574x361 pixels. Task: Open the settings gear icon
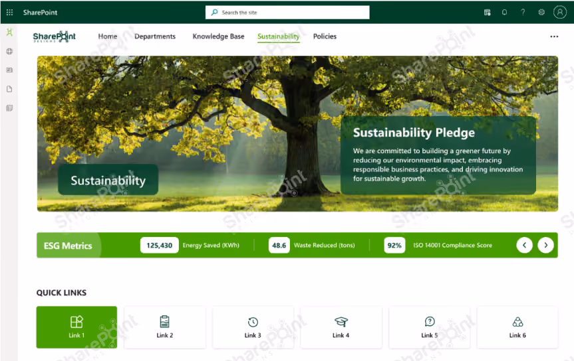[541, 13]
